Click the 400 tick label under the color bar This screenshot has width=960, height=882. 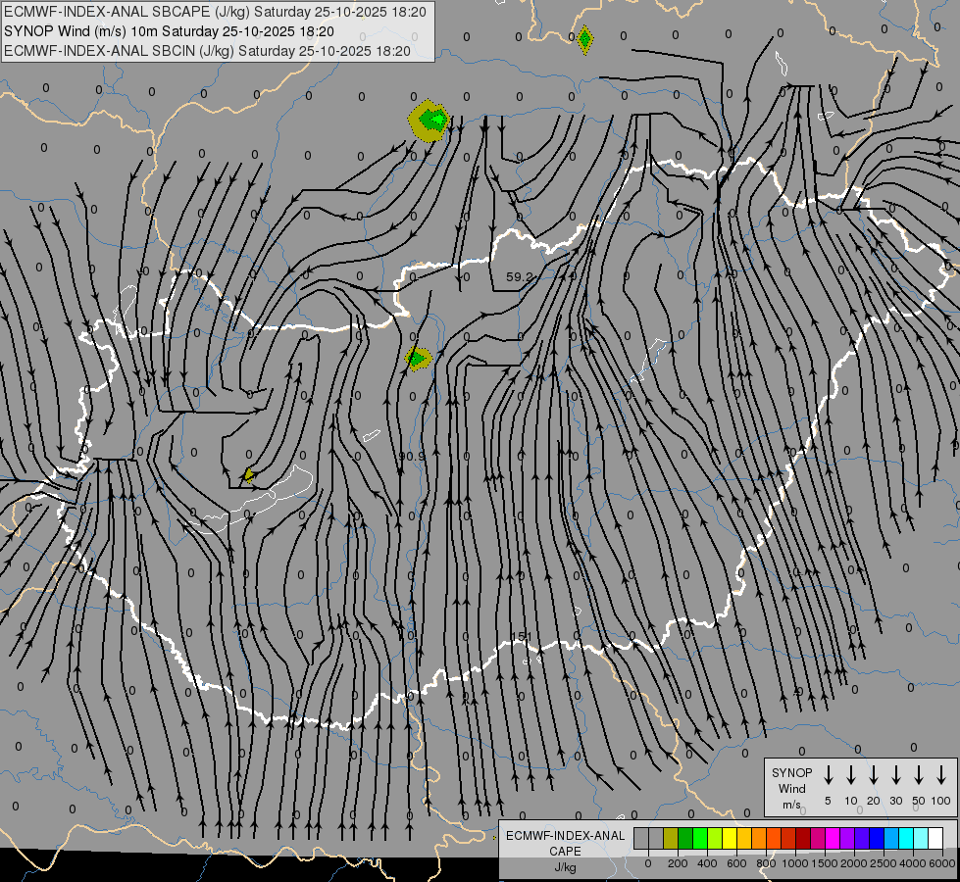click(707, 863)
